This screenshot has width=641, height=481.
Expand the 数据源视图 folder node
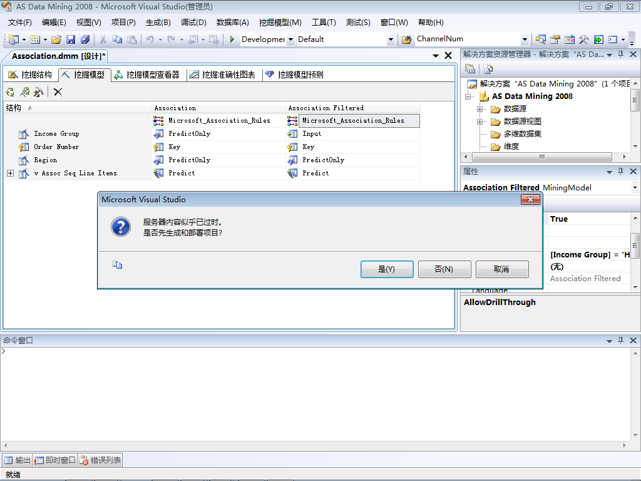(479, 122)
